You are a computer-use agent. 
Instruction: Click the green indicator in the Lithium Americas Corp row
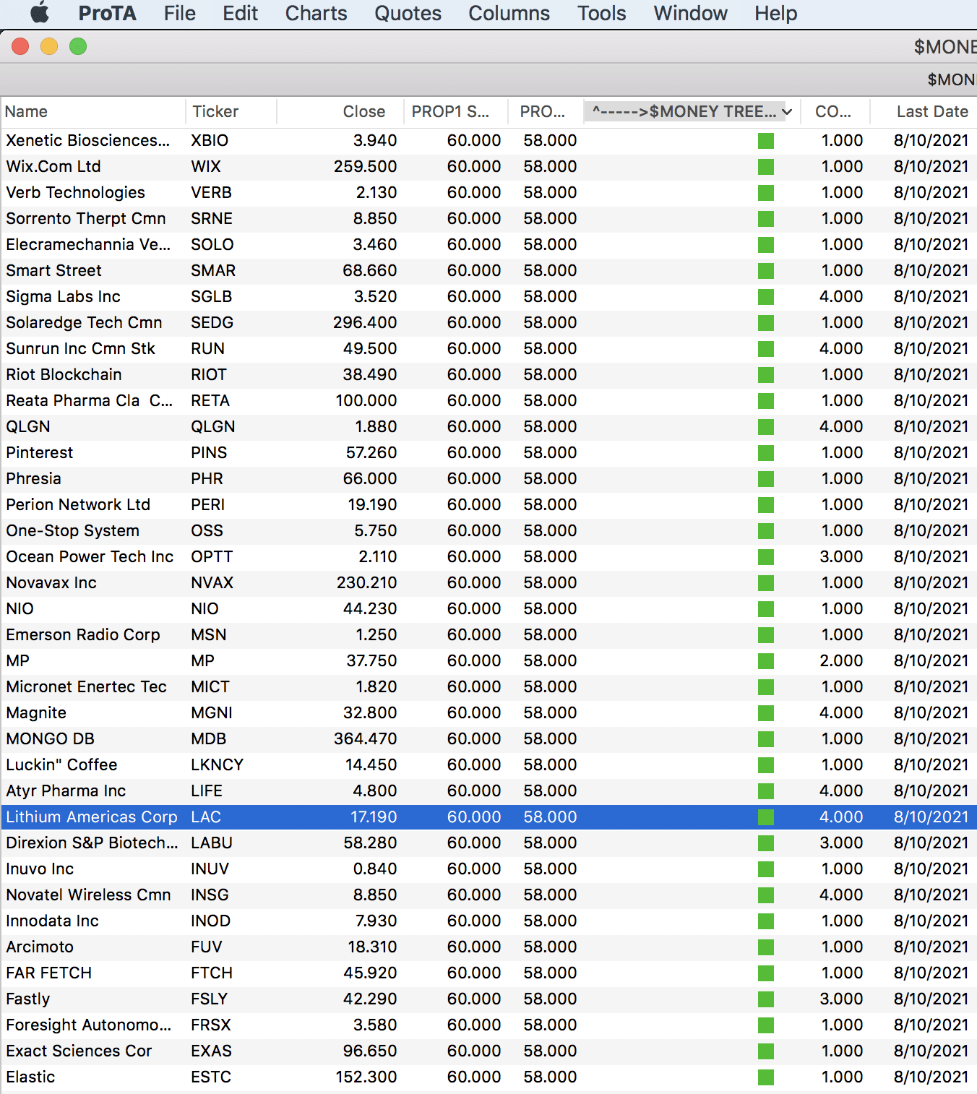click(766, 817)
